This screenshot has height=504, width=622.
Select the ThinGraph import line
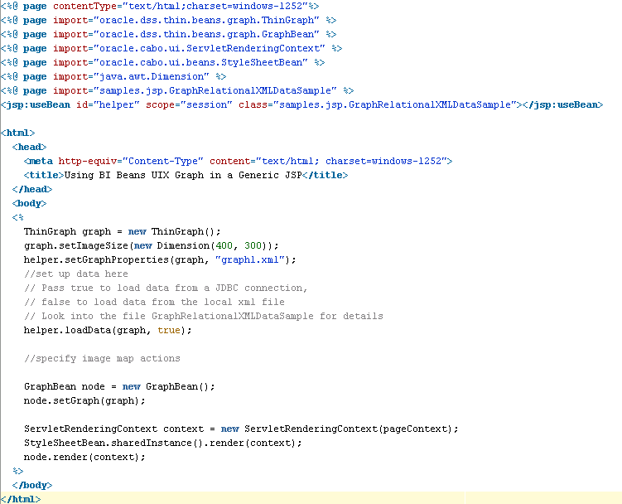point(168,20)
